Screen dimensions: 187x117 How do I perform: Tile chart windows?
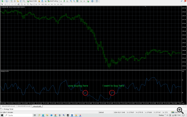[x=77, y=1]
